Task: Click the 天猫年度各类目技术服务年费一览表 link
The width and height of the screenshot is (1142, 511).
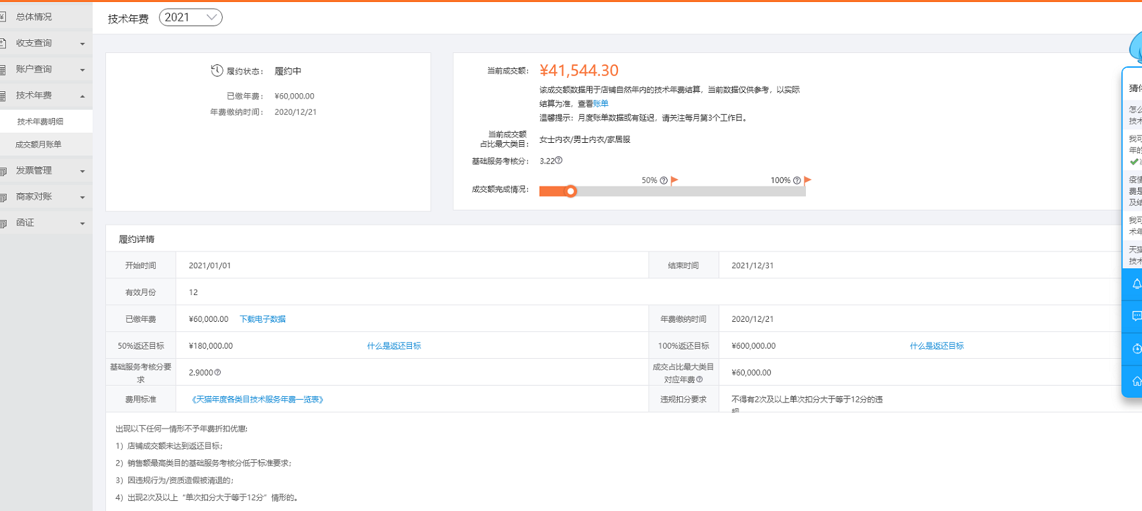Action: click(258, 400)
